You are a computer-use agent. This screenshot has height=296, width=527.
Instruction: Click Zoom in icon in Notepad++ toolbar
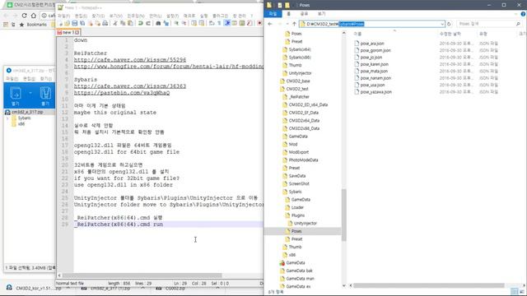point(176,23)
